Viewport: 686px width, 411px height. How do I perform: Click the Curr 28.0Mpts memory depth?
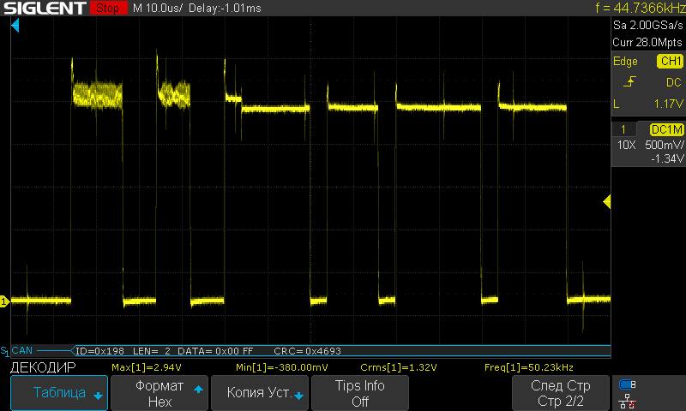tap(647, 42)
